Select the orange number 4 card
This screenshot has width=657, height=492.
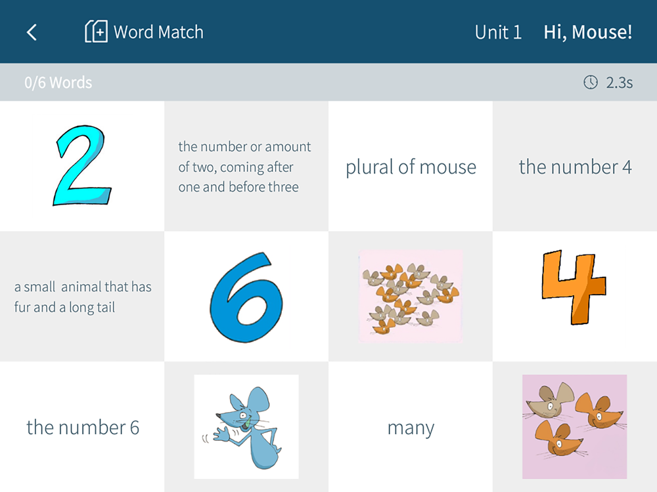[575, 297]
